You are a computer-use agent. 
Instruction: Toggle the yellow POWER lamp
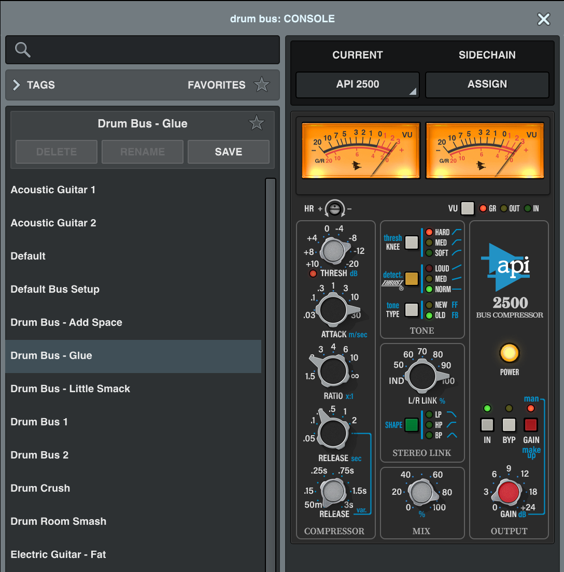click(x=509, y=353)
